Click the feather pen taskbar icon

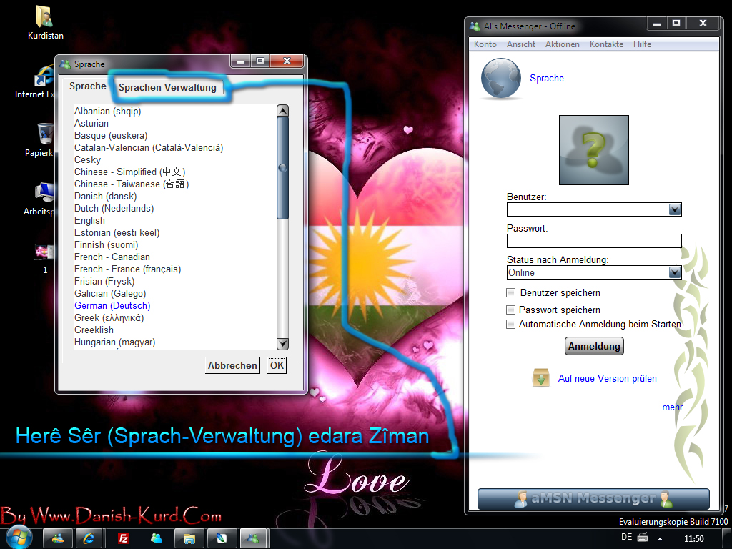222,539
